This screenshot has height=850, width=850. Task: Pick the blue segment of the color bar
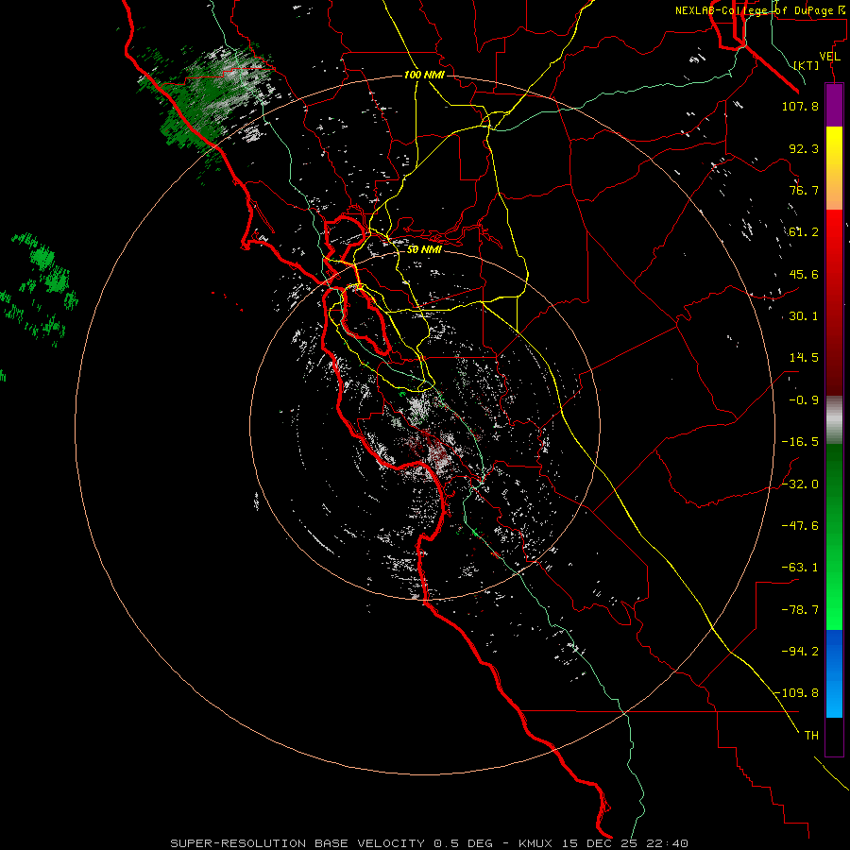(x=834, y=673)
